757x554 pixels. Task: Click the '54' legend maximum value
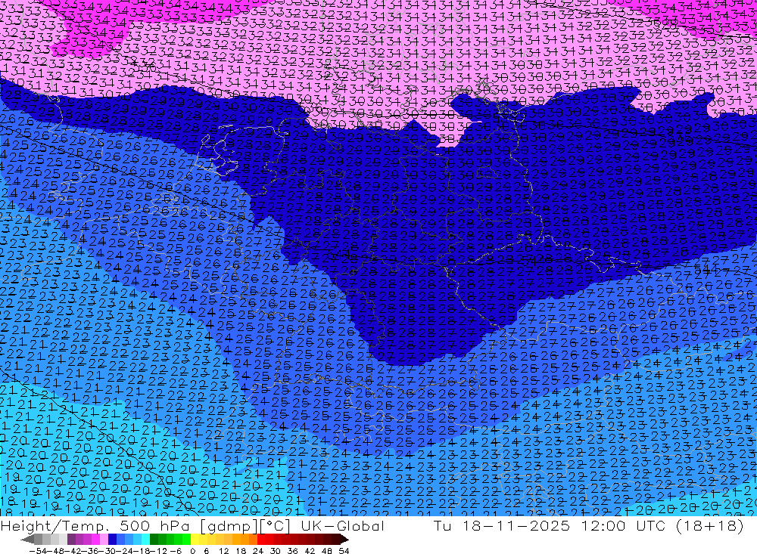(344, 551)
